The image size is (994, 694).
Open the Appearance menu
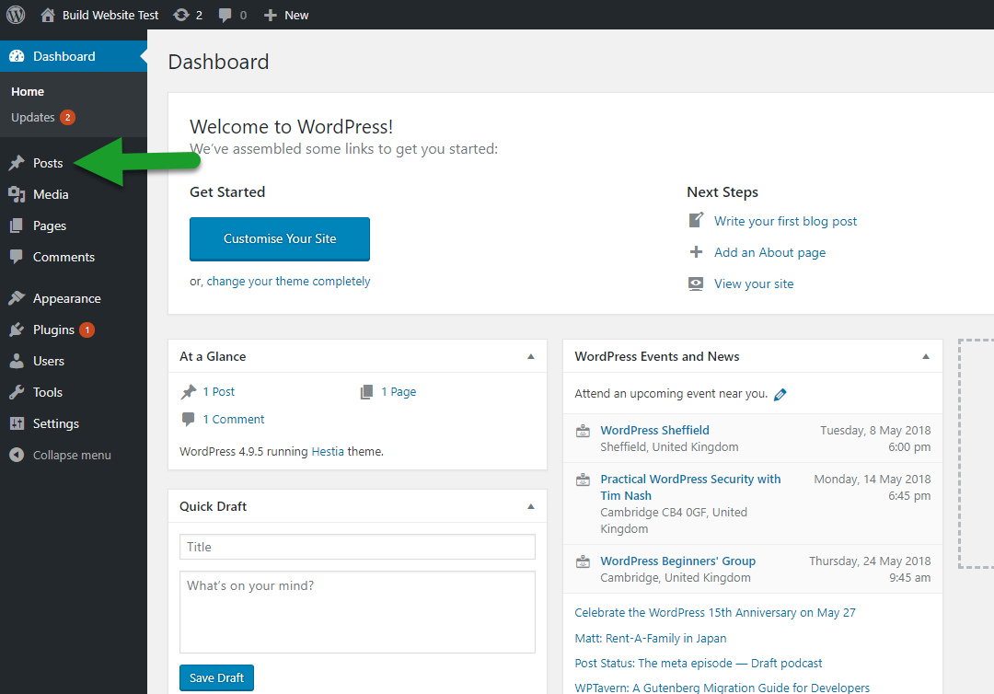tap(66, 298)
